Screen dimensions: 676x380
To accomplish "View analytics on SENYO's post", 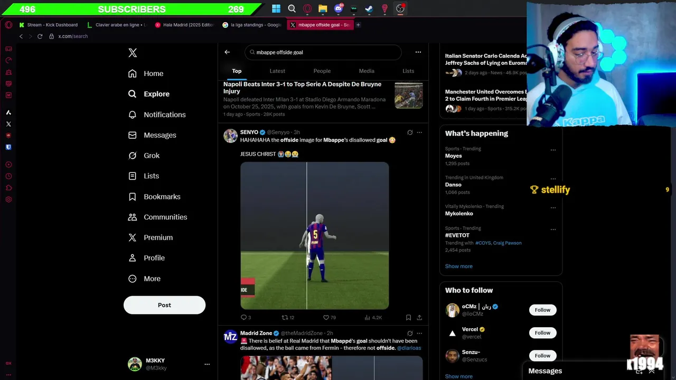I will point(373,318).
